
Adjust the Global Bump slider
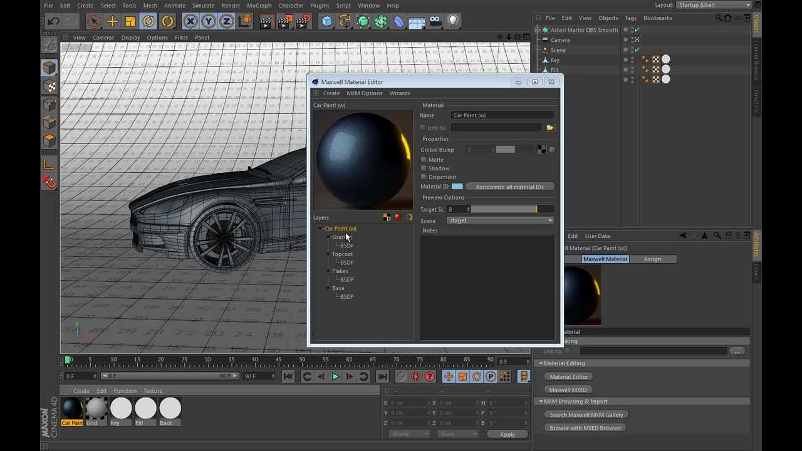pyautogui.click(x=514, y=150)
